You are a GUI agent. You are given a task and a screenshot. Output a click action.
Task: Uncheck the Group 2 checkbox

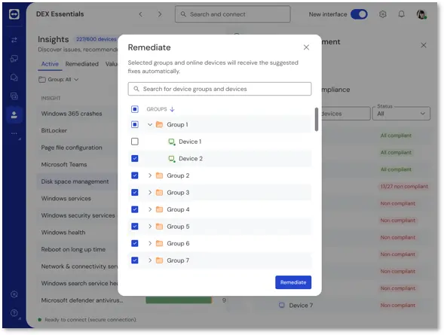[x=135, y=175]
